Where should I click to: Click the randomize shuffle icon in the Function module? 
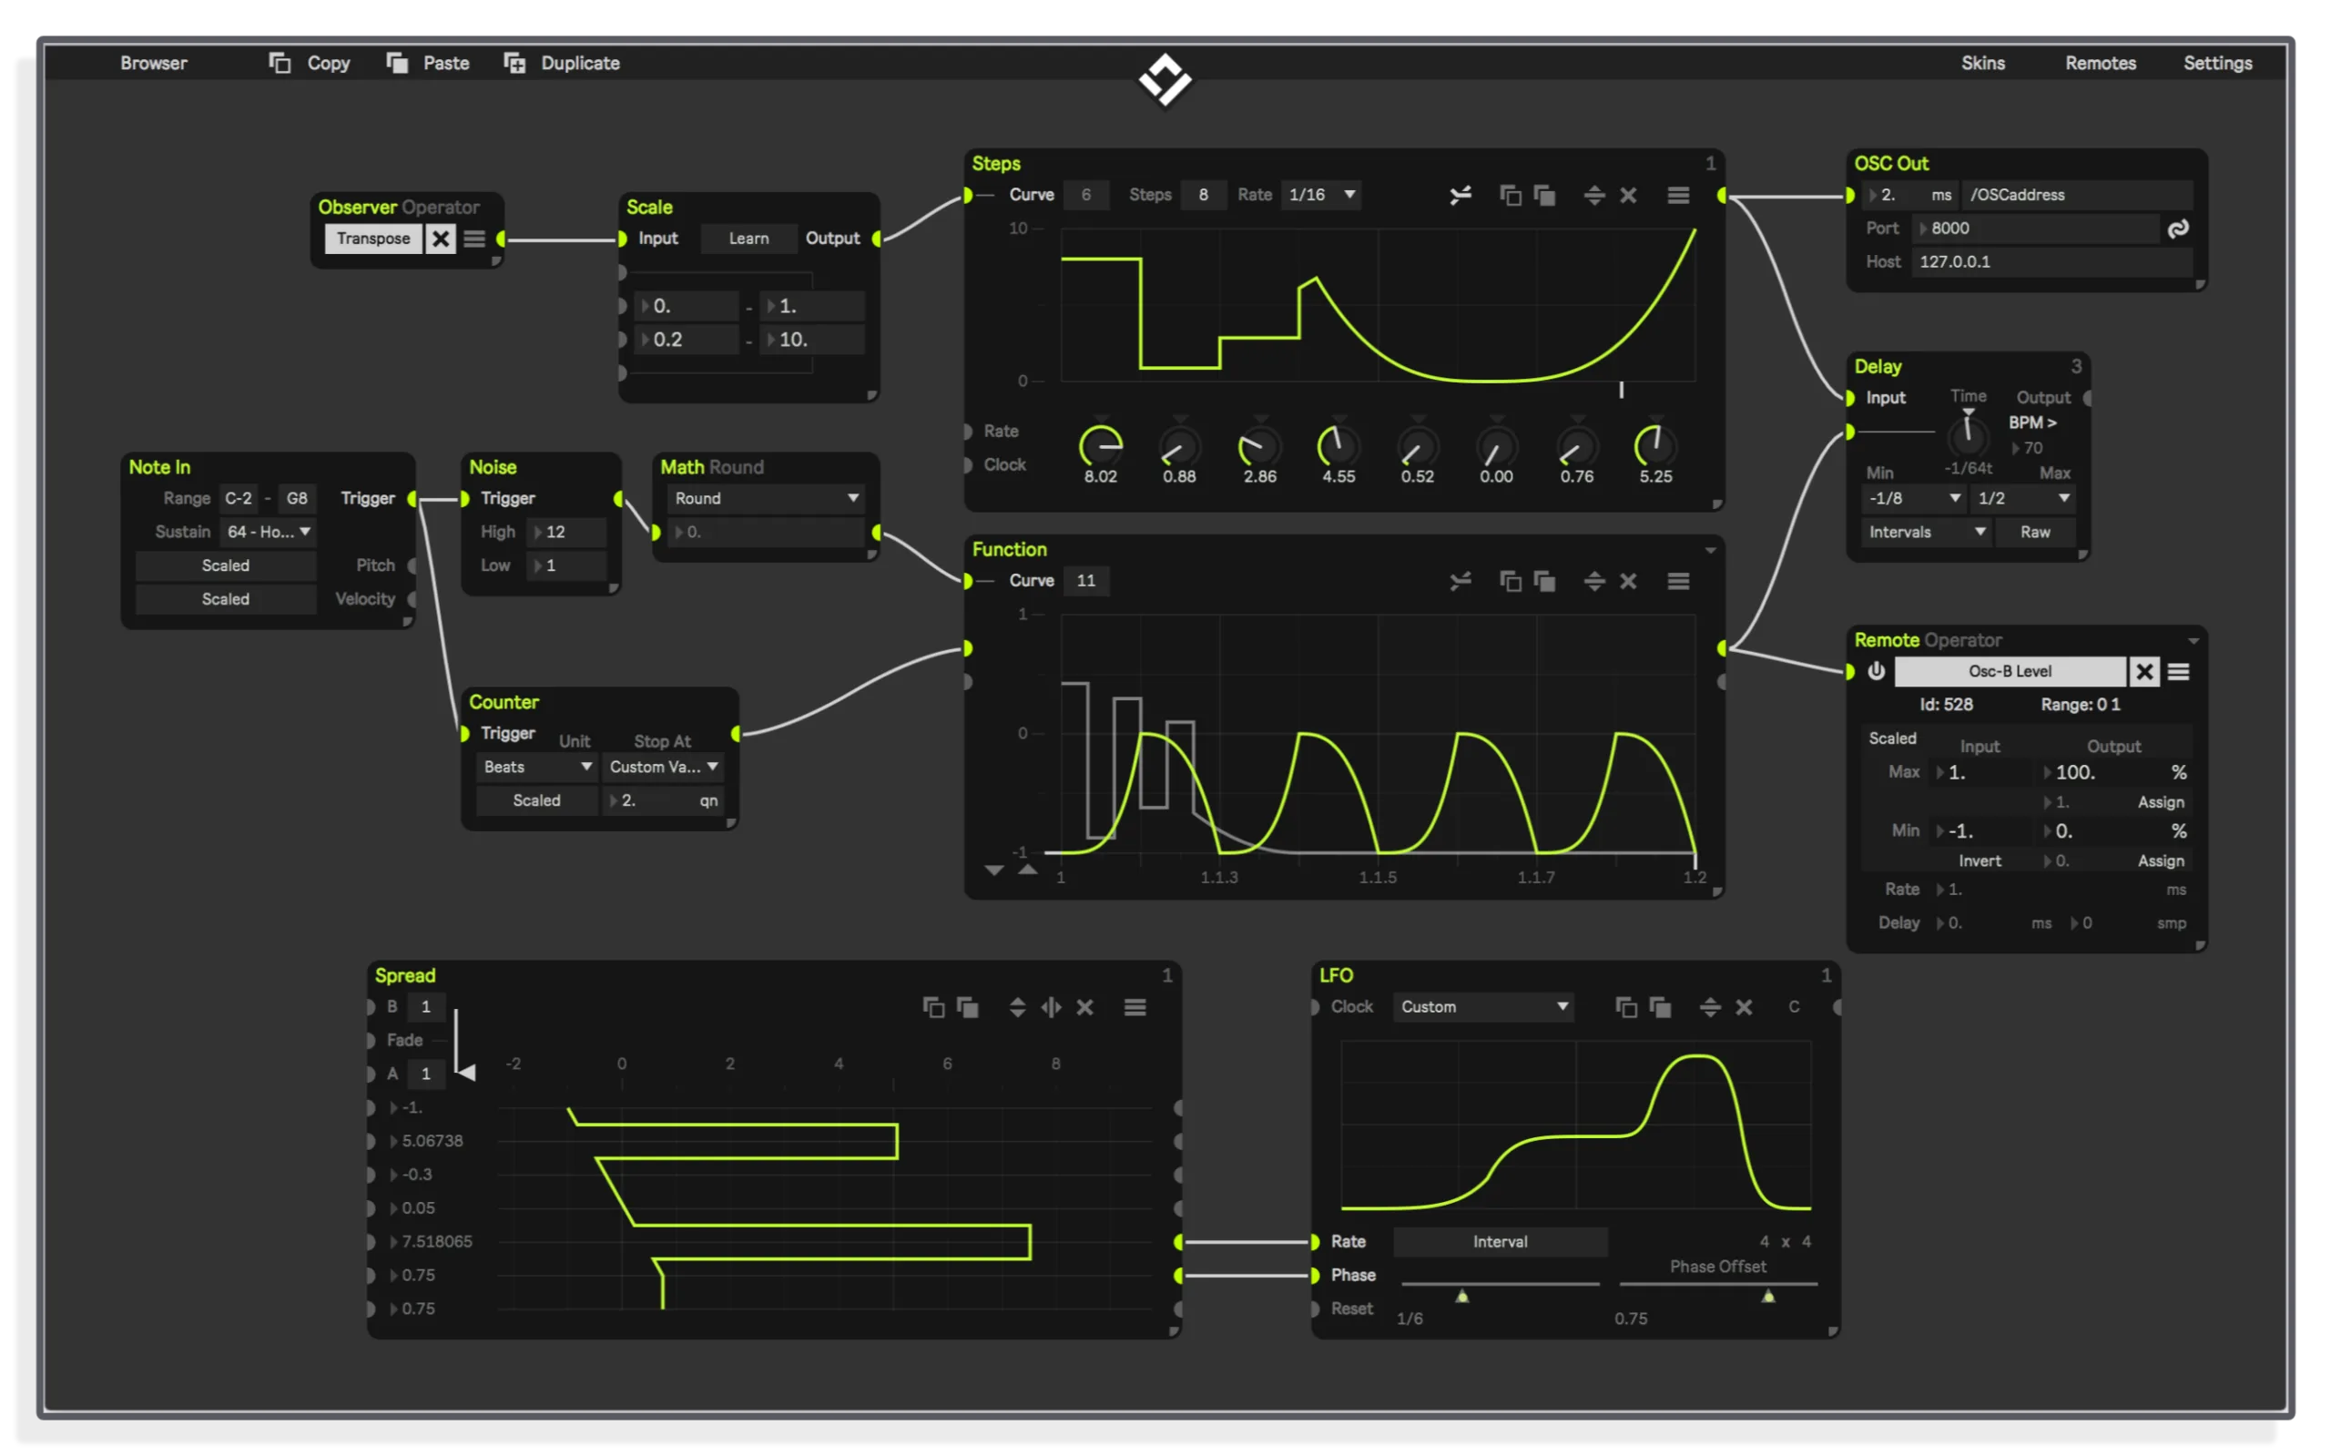1460,581
